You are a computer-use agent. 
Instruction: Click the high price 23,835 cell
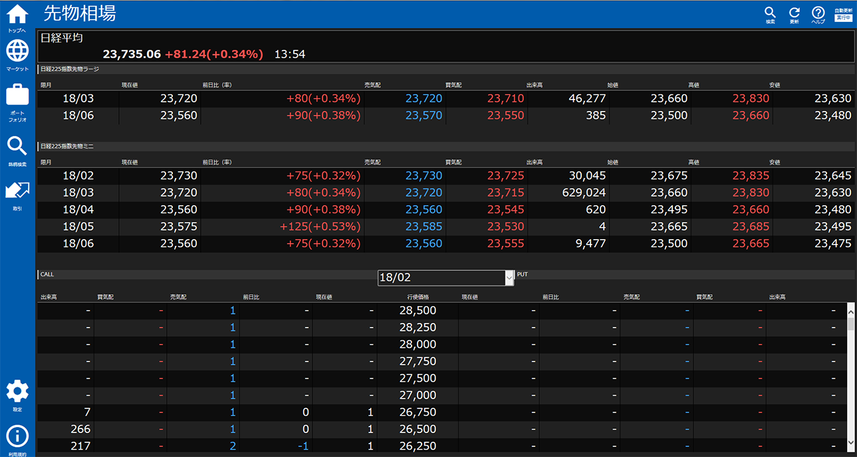[751, 175]
